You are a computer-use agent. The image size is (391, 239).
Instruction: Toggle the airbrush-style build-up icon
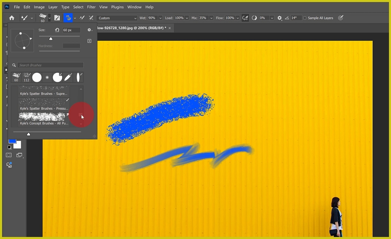[245, 18]
